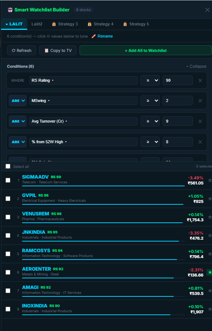Click the SIGMAADV RS strength bar

(103, 186)
